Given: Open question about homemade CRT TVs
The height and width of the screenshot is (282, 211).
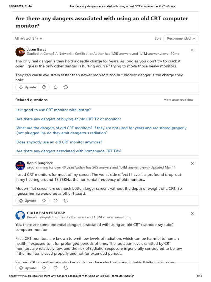Looking at the screenshot, I should click(69, 151).
